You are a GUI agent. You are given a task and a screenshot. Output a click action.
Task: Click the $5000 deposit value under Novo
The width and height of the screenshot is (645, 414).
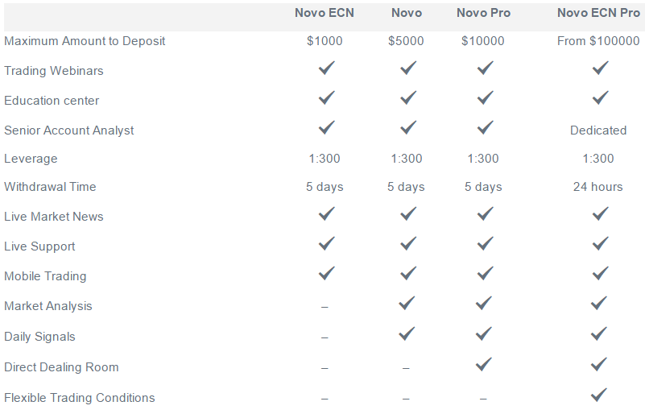tap(406, 41)
